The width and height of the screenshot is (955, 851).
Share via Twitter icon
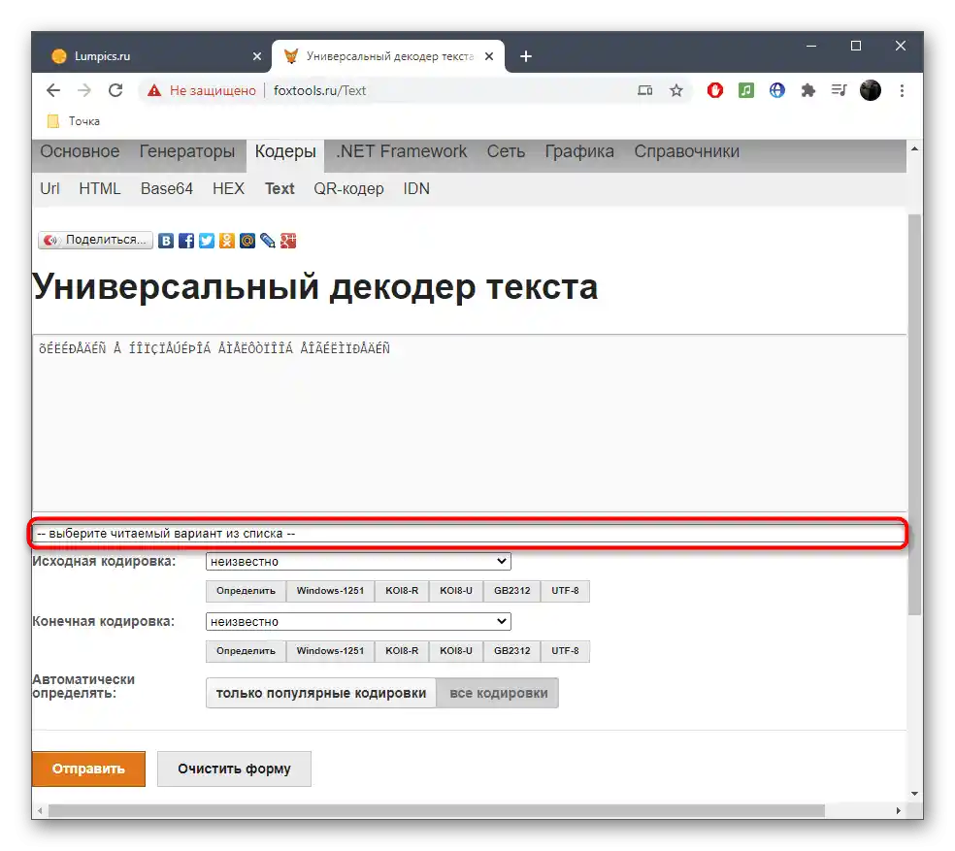click(207, 241)
